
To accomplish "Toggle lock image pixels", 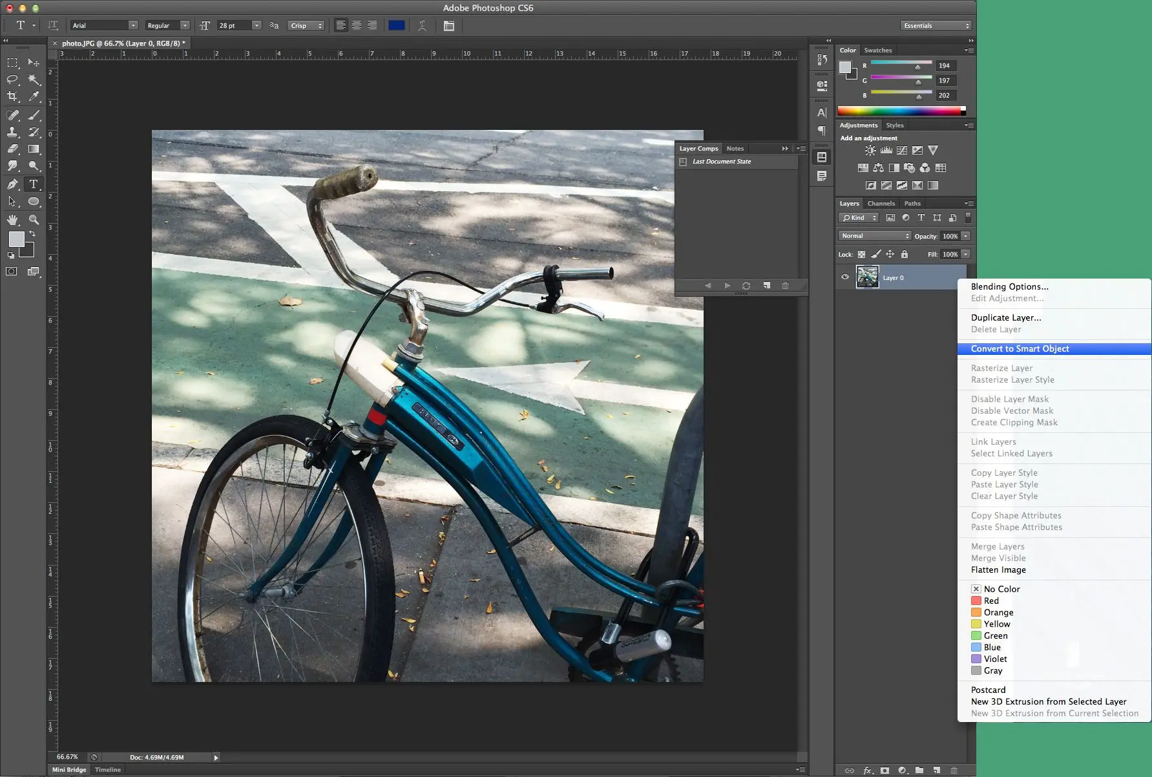I will point(875,254).
